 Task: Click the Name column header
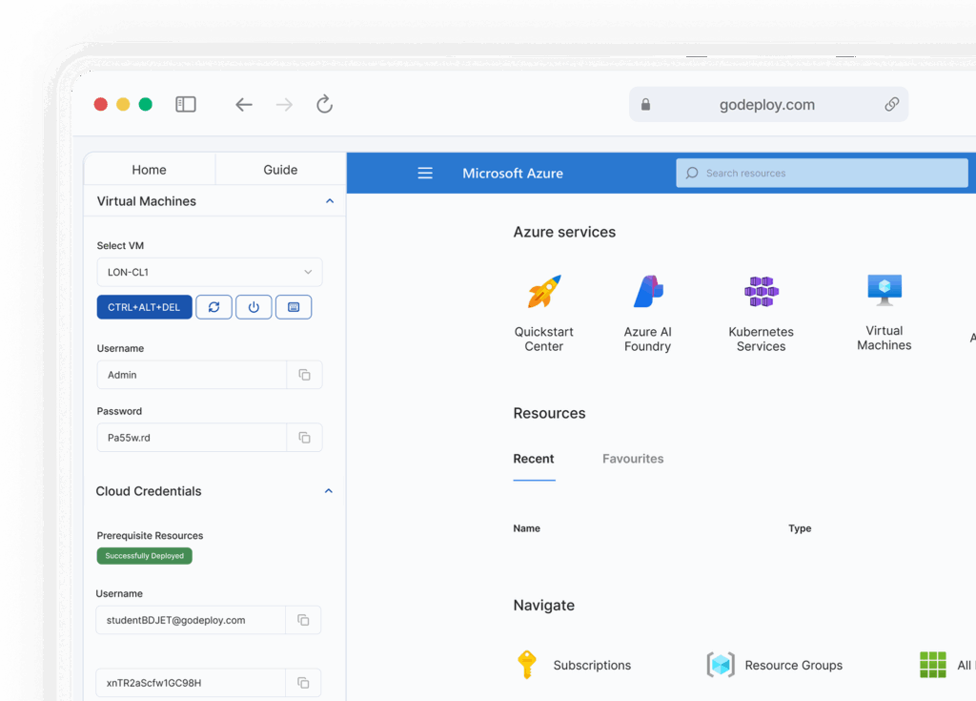526,528
